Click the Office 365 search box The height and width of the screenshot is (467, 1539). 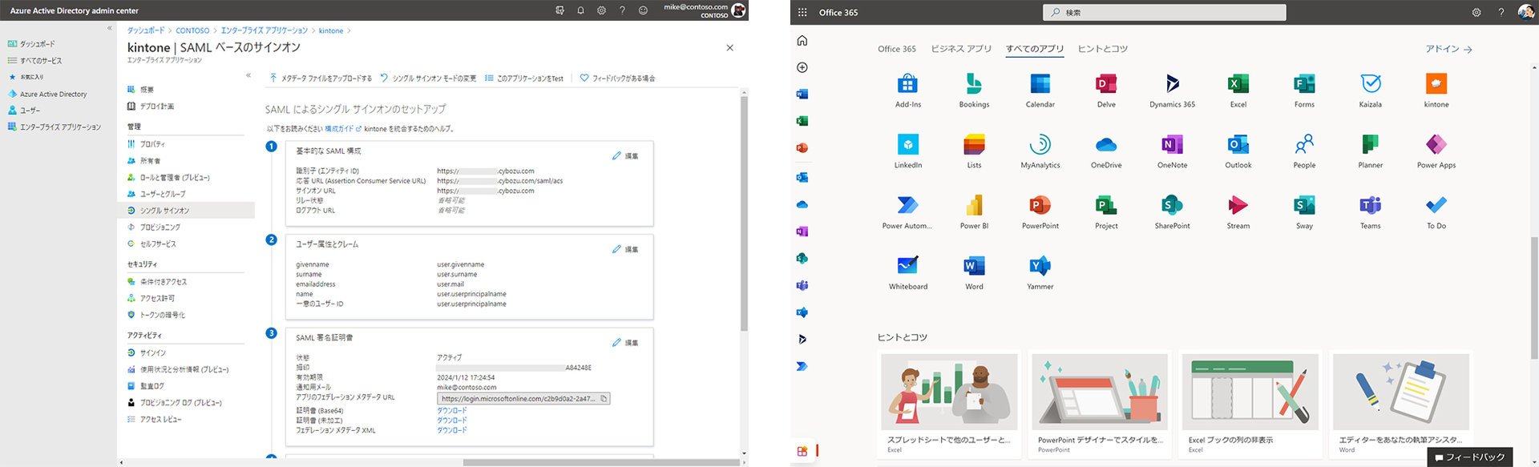click(x=1164, y=12)
